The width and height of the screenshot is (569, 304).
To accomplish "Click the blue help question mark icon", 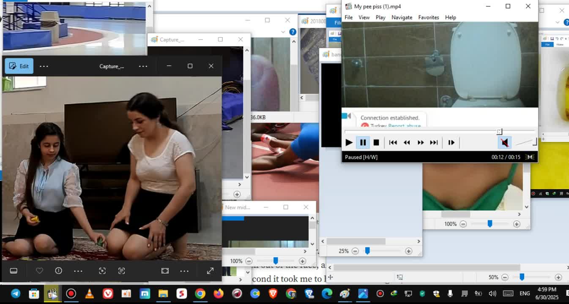I will coord(293,32).
